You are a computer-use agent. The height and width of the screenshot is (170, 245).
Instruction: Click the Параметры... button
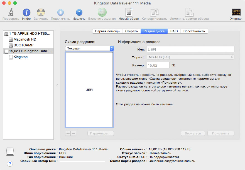tap(100, 133)
